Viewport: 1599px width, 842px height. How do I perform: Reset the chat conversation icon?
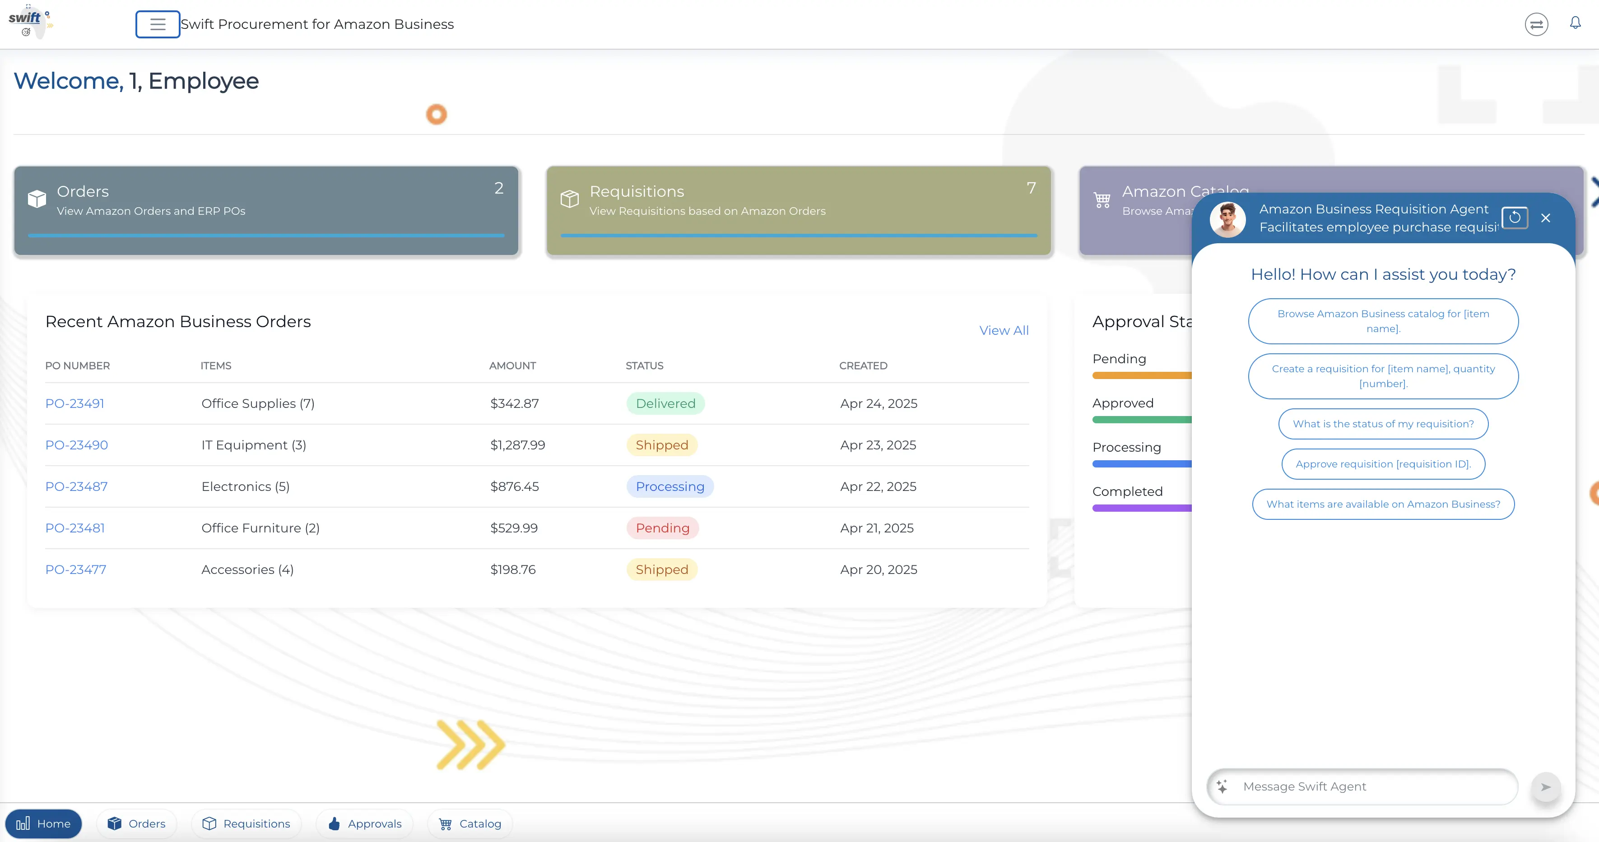(1515, 217)
